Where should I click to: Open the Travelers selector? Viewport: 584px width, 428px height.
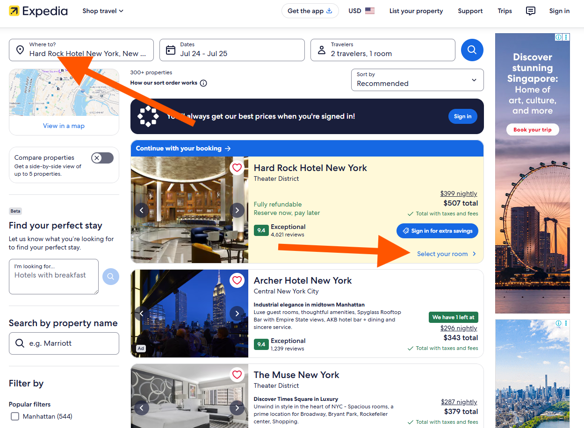click(x=383, y=50)
